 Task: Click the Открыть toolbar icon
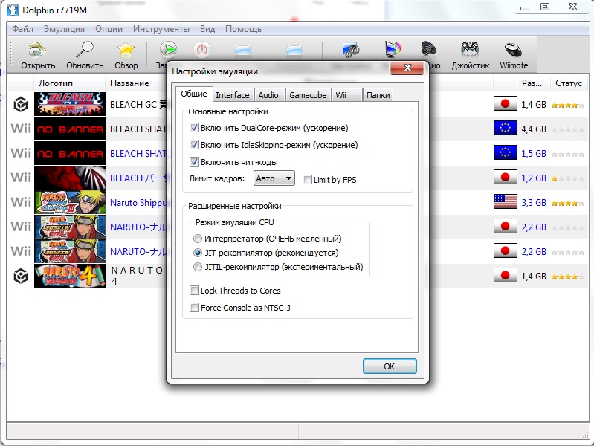pos(37,50)
